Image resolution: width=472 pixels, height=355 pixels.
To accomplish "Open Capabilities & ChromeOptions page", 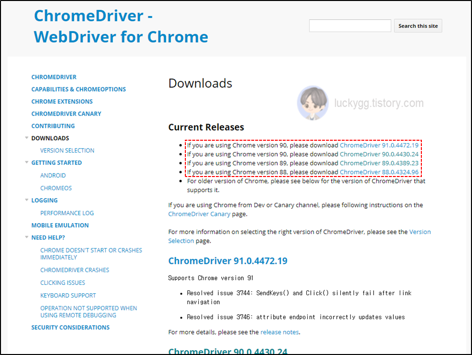I will click(x=79, y=89).
